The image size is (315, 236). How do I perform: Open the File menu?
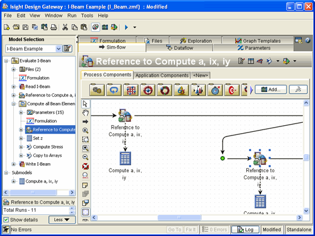pos(8,16)
